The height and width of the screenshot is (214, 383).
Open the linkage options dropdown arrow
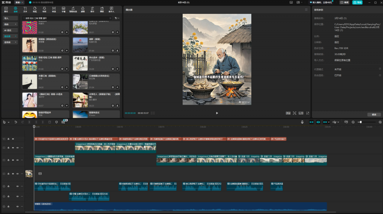[329, 122]
